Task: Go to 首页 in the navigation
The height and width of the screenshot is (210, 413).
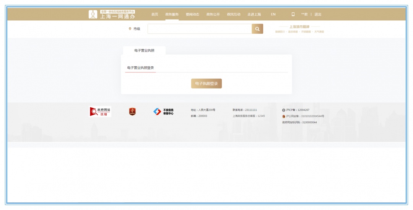Action: coord(155,14)
